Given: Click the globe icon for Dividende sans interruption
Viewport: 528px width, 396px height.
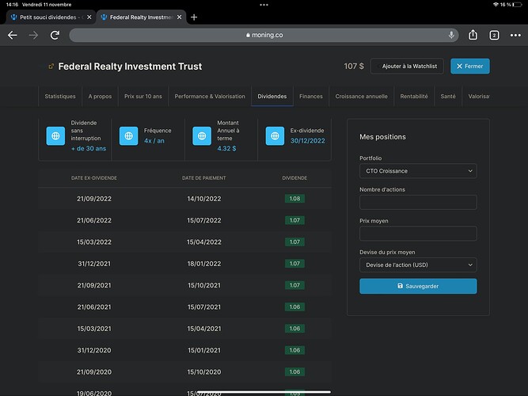Looking at the screenshot, I should pyautogui.click(x=55, y=135).
